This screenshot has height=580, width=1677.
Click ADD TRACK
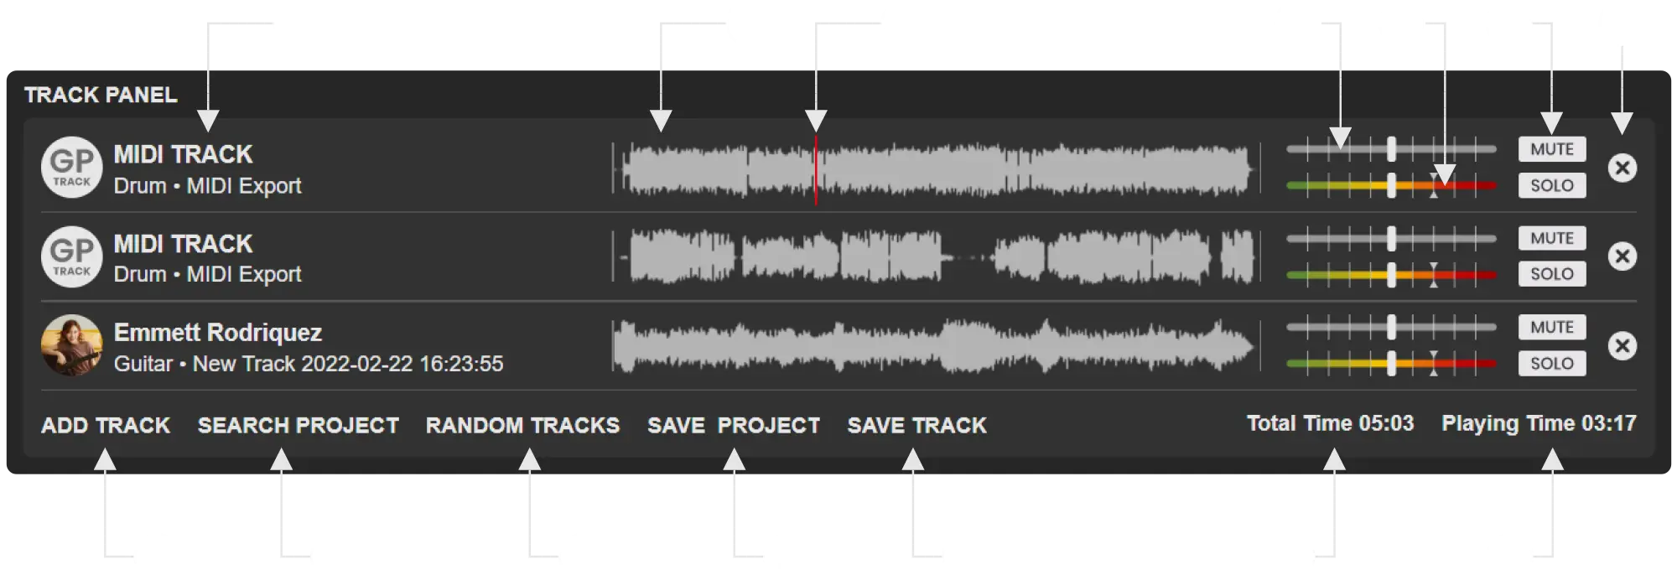point(106,426)
